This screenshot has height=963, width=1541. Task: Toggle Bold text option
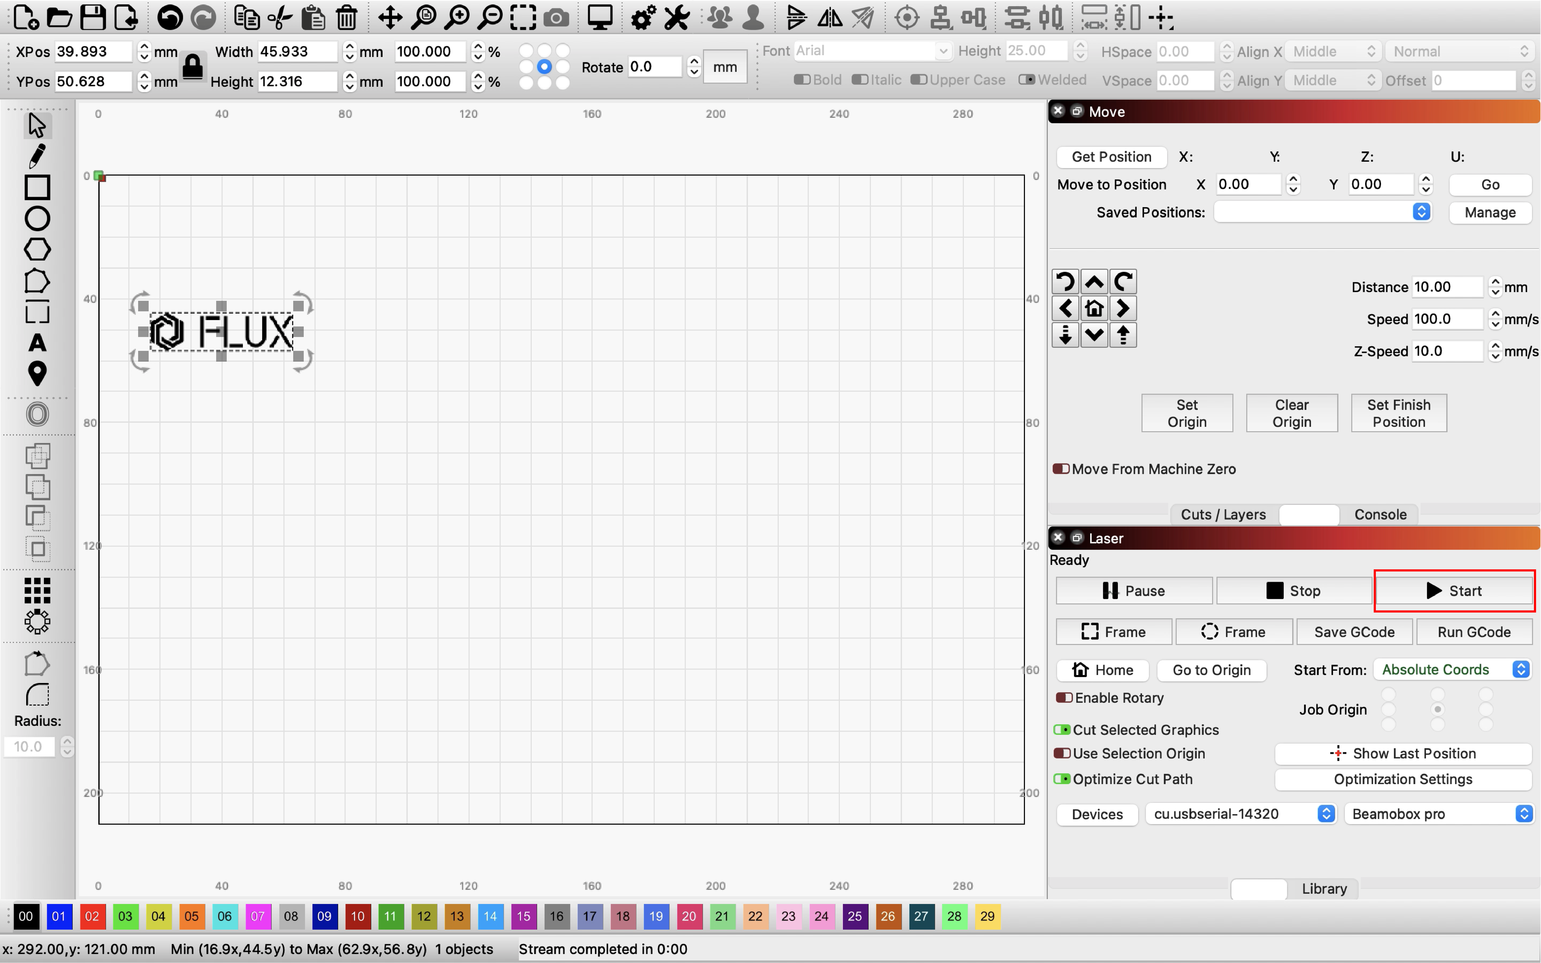(802, 80)
